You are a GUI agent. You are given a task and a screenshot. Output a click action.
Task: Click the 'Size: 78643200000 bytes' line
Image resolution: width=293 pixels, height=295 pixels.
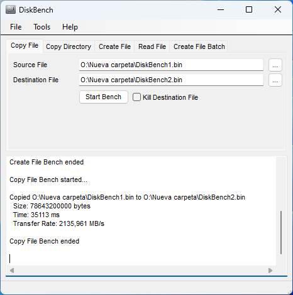[x=52, y=206]
